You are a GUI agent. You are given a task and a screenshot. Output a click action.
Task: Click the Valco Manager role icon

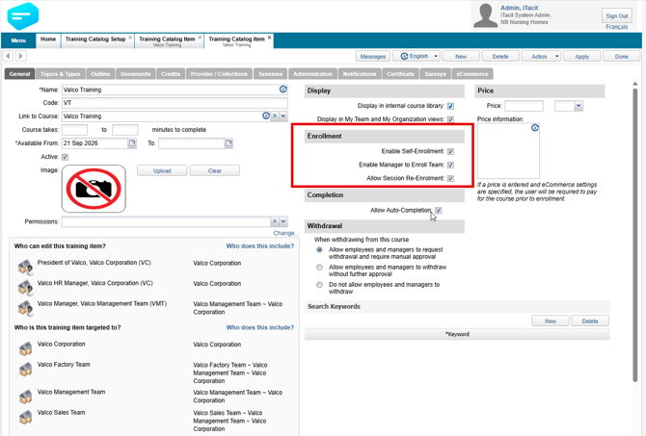(x=25, y=308)
